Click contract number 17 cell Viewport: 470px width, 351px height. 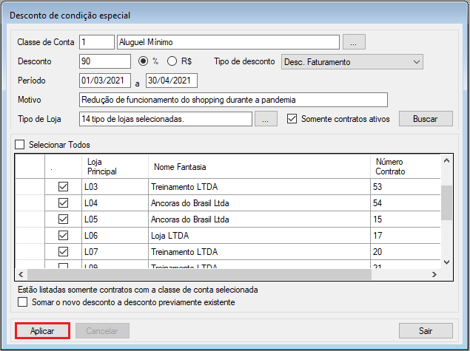[x=406, y=236]
